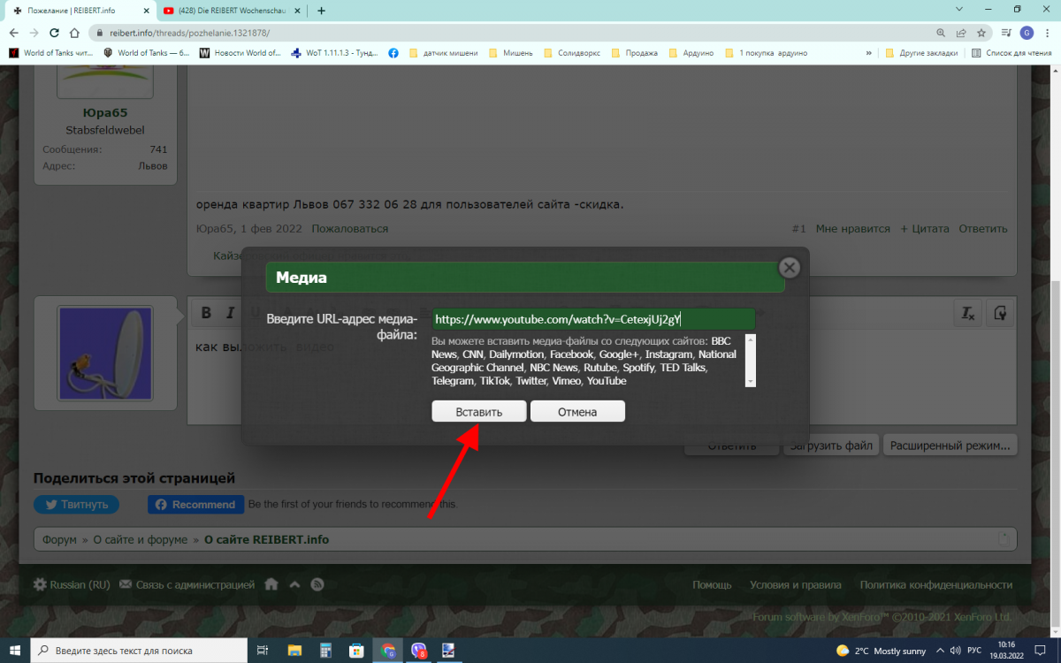Viewport: 1061px width, 663px height.
Task: Open Список для чтения reading list
Action: point(1011,53)
